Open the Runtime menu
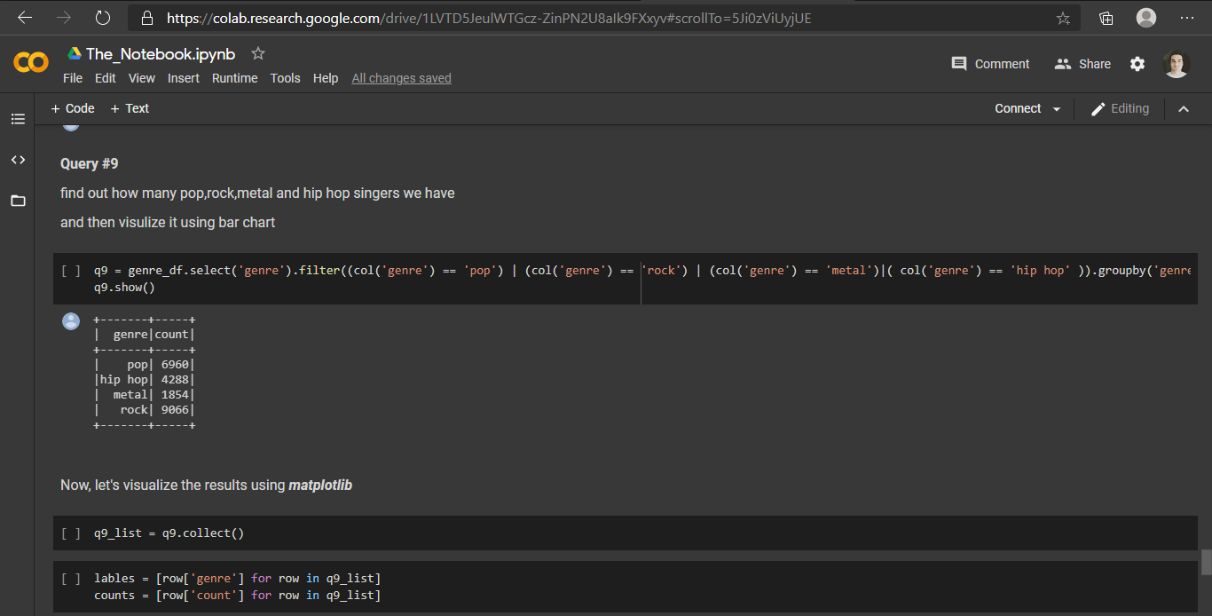The width and height of the screenshot is (1212, 616). [234, 78]
